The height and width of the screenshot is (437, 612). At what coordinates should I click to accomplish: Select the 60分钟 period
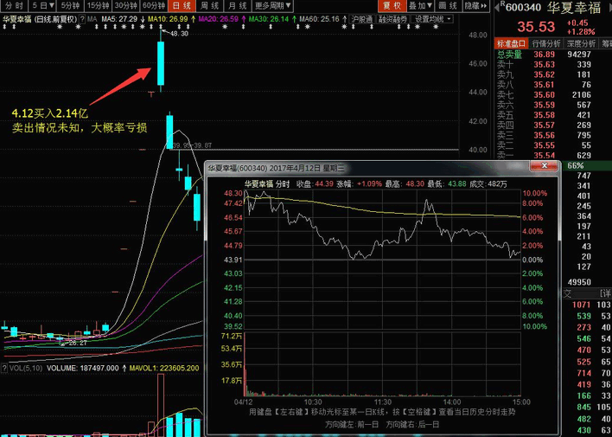tap(154, 5)
